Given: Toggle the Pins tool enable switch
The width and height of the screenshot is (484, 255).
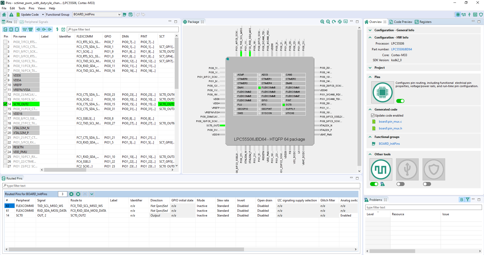Looking at the screenshot, I should [x=400, y=101].
